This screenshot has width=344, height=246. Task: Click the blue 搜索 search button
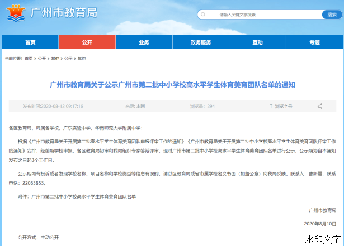332,15
